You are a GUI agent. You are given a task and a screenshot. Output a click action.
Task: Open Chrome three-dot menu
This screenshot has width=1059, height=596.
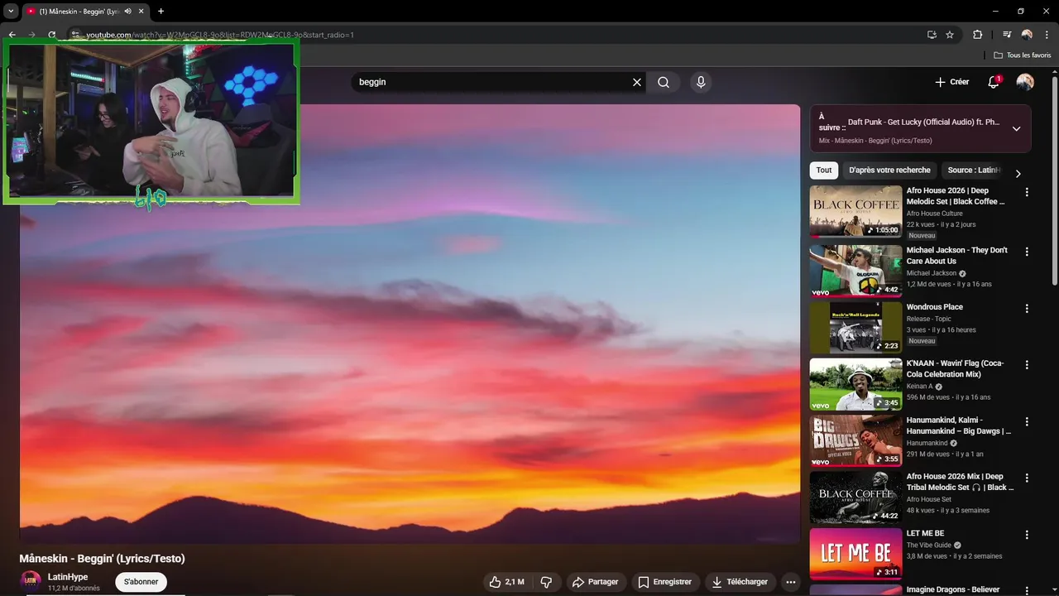coord(1047,35)
